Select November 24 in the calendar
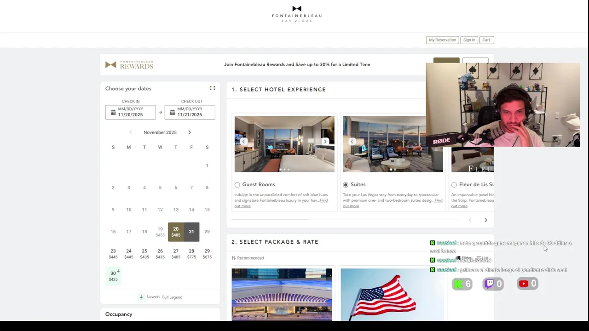Screen dimensions: 589x331 tap(129, 254)
